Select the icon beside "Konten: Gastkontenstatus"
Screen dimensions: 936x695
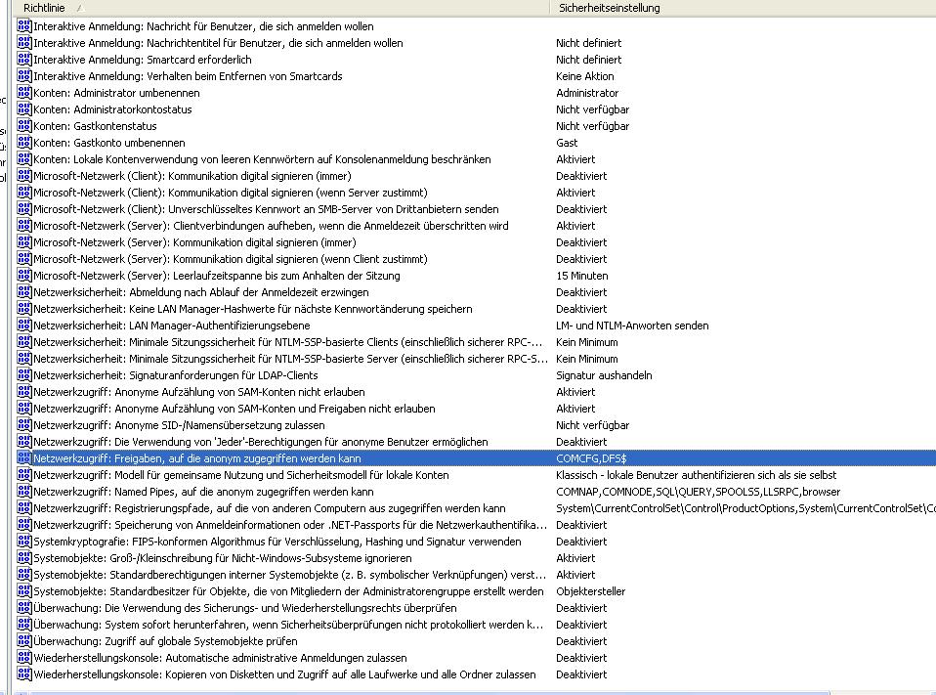tap(23, 126)
